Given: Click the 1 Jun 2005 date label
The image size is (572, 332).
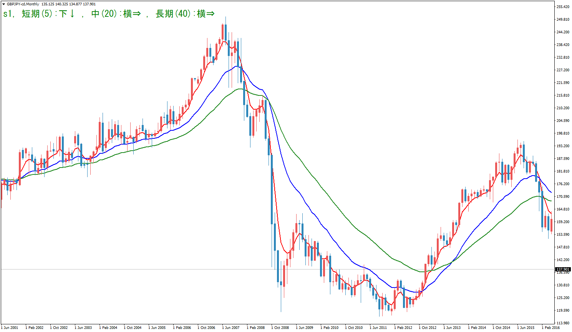Looking at the screenshot, I should (157, 328).
